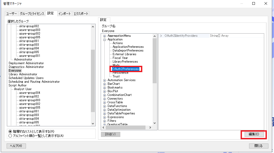Maximize the 管理マネージャ window
The height and width of the screenshot is (153, 274).
[254, 3]
